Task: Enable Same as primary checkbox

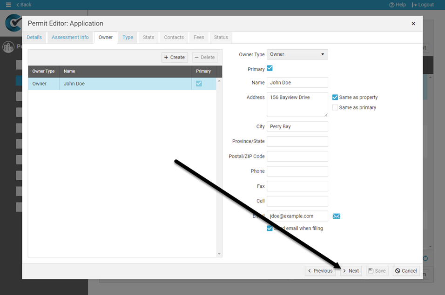Action: [x=335, y=108]
